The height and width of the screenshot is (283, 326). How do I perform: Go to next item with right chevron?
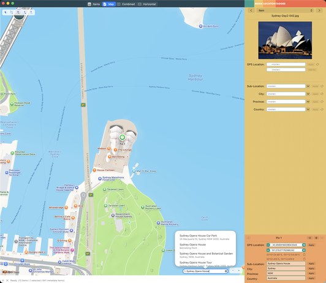[x=319, y=10]
